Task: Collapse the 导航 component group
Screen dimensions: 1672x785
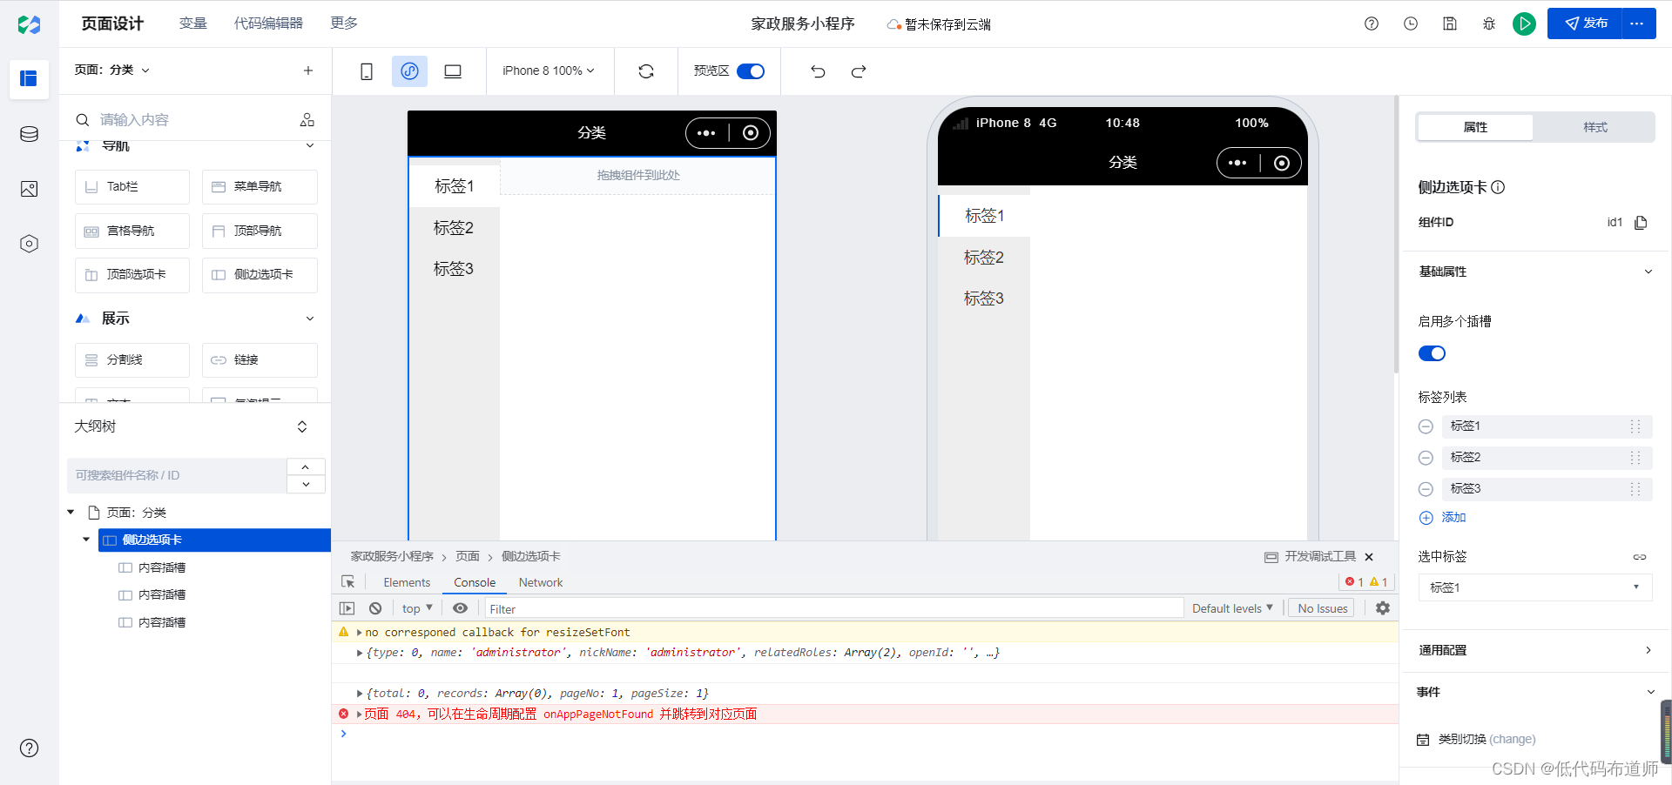Action: [x=310, y=146]
